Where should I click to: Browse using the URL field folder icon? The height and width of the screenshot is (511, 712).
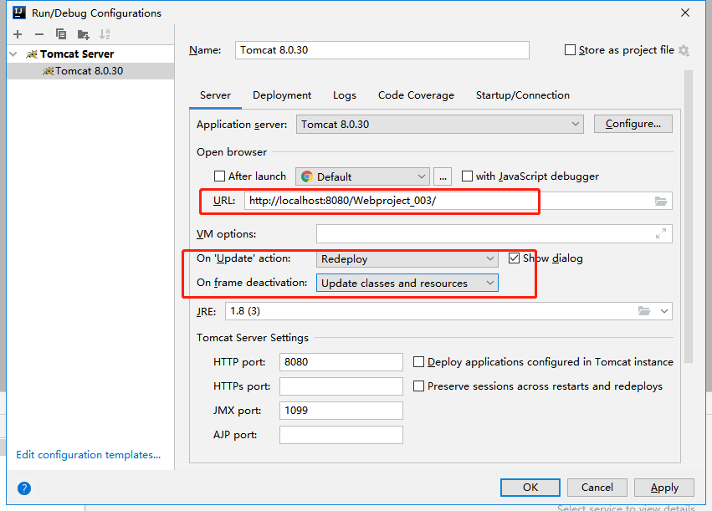click(661, 201)
